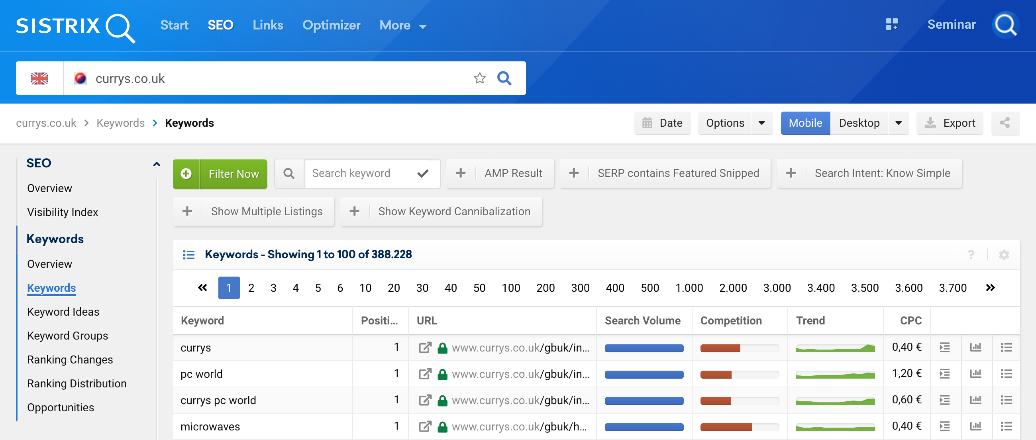
Task: Open the Optimizer tab in top navigation
Action: tap(331, 26)
